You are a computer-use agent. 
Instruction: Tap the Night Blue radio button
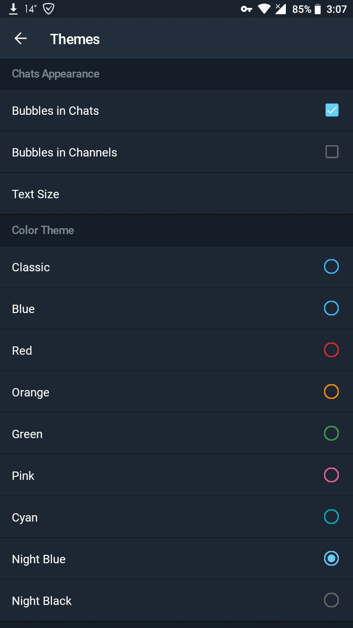click(331, 559)
